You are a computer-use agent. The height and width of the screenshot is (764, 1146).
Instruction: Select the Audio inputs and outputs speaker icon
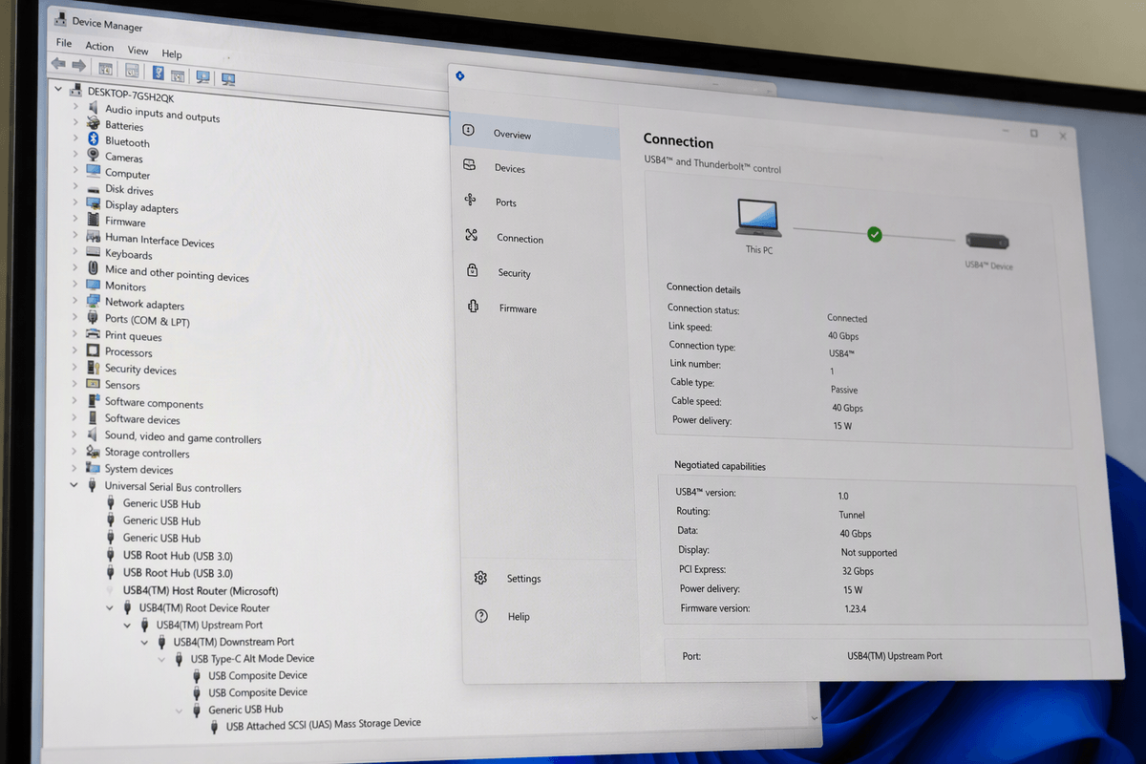click(x=94, y=108)
